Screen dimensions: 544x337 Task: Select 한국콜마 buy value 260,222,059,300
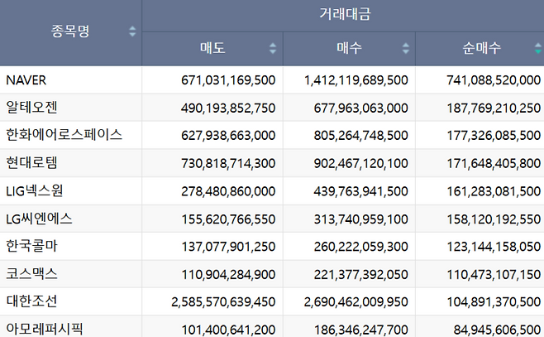(x=360, y=247)
